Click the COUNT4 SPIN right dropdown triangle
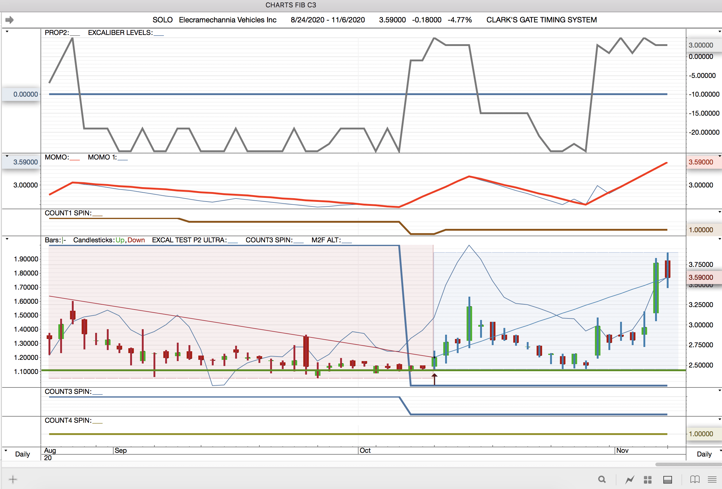Viewport: 722px width, 489px height. [720, 419]
